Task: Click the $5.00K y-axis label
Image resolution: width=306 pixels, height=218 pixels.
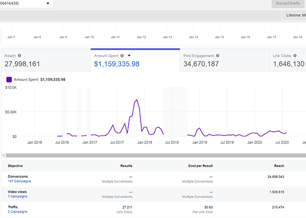Action: [x=11, y=112]
